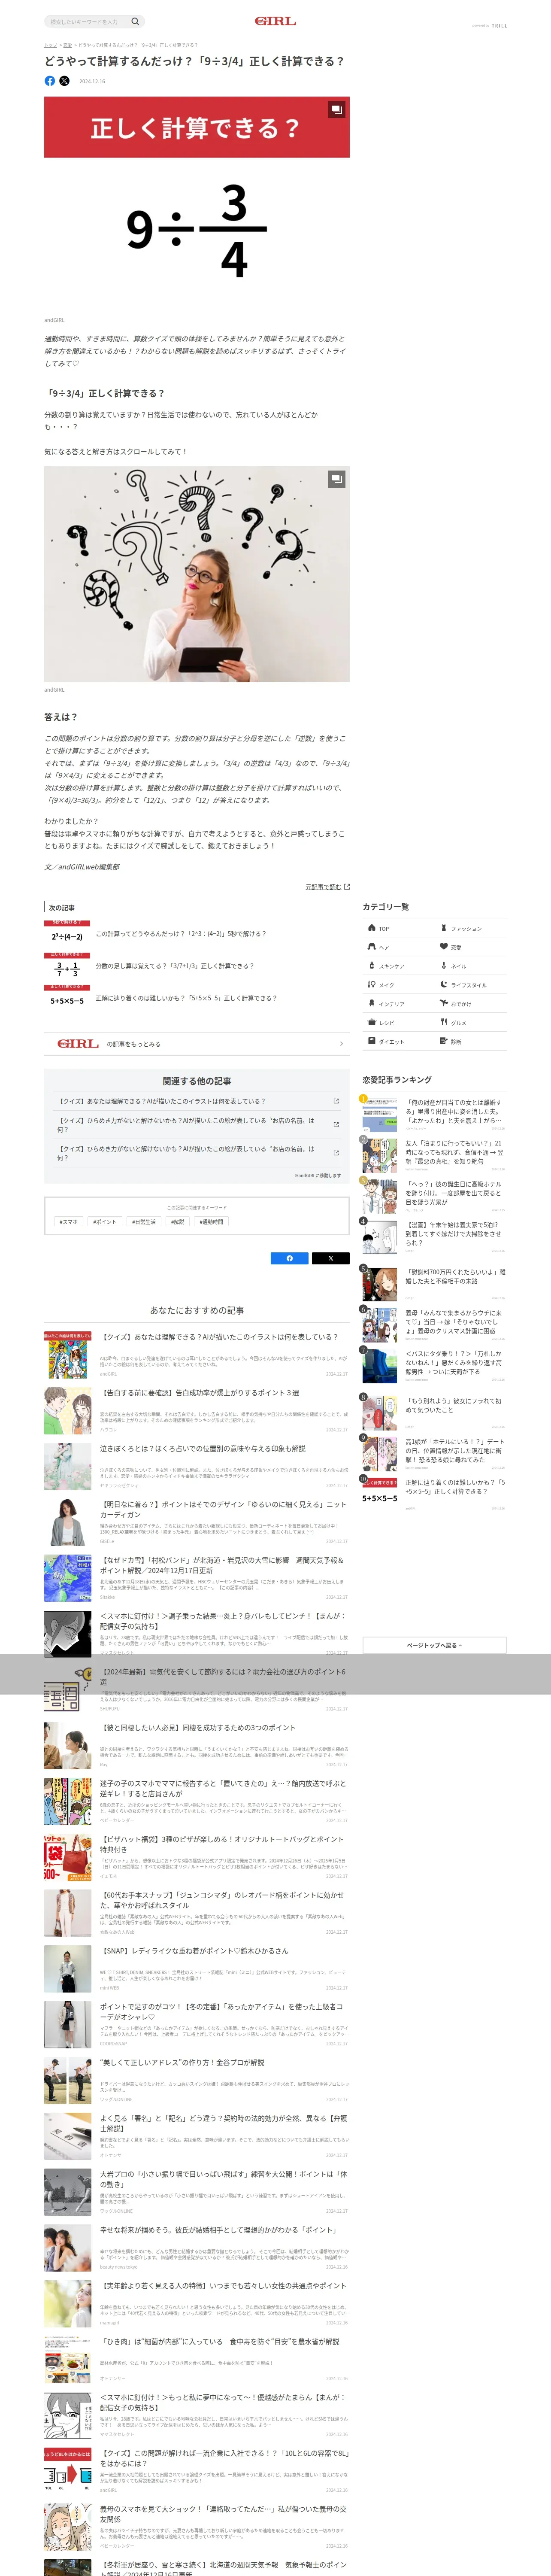Open article よく見る「署名」と「記名」どう違う
551x2576 pixels.
point(224,2123)
